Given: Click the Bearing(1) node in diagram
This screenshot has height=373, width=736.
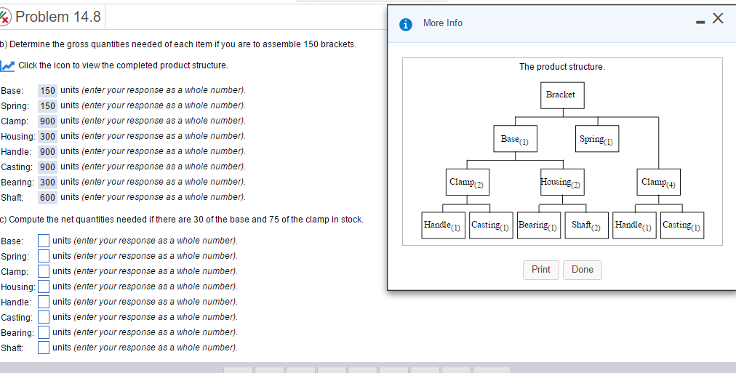Looking at the screenshot, I should click(538, 225).
